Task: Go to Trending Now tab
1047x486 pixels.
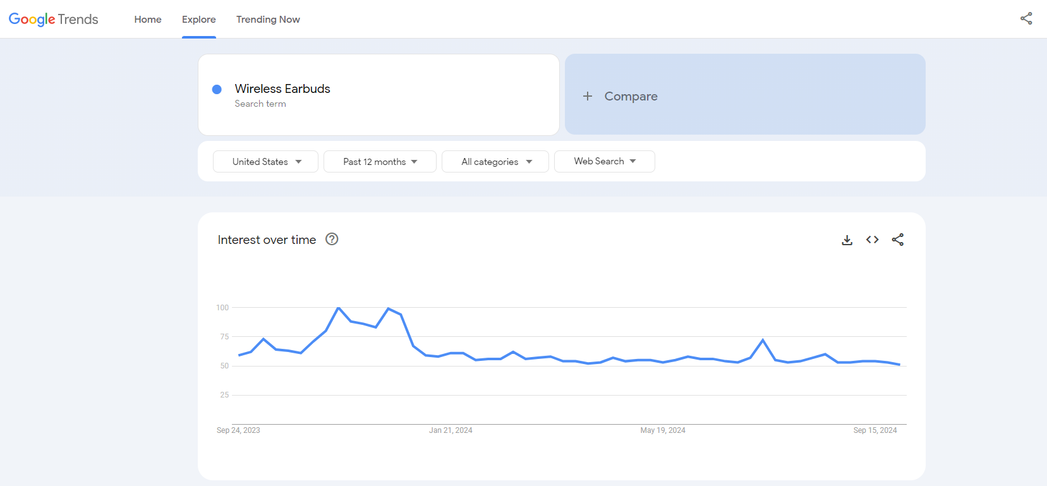Action: (x=268, y=20)
